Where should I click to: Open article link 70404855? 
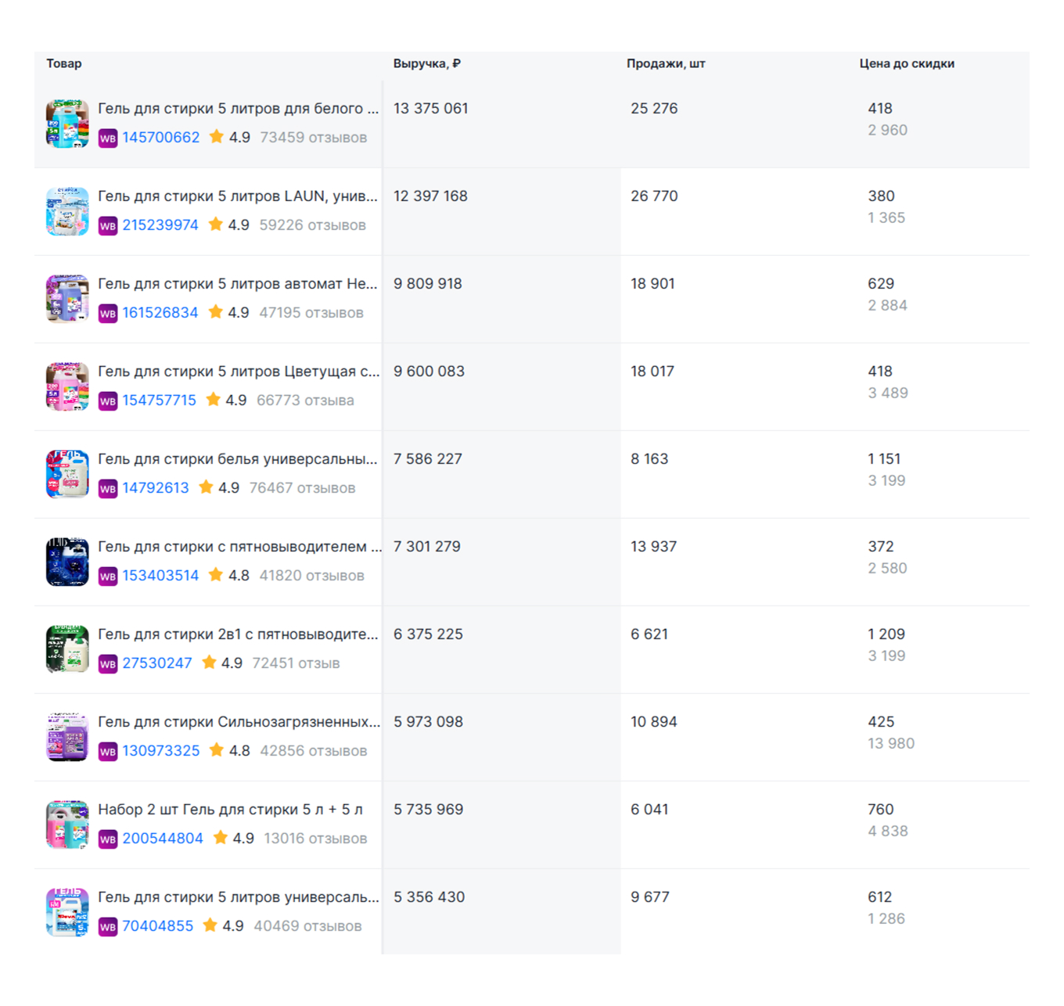tap(157, 926)
